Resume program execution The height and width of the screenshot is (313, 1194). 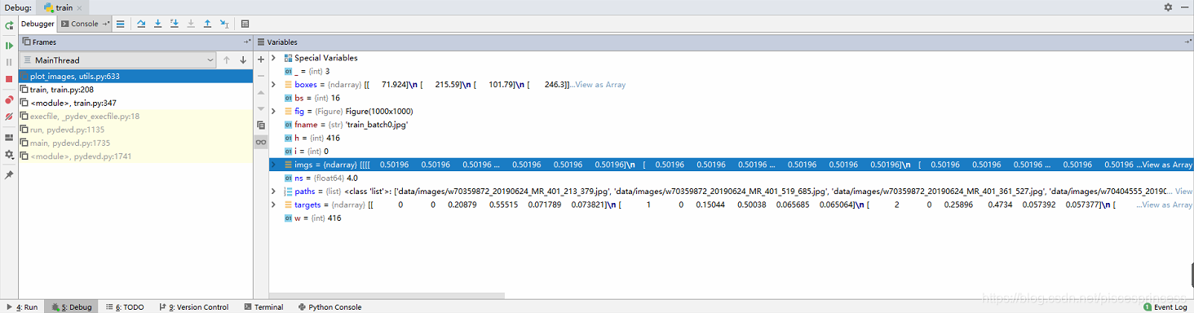tap(9, 46)
